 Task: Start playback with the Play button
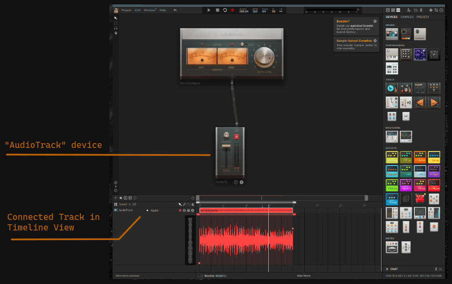coord(209,10)
